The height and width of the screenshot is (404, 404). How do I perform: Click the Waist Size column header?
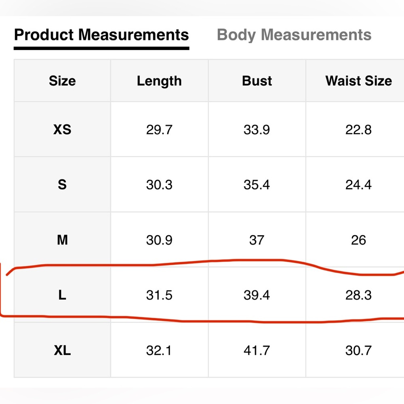[359, 81]
